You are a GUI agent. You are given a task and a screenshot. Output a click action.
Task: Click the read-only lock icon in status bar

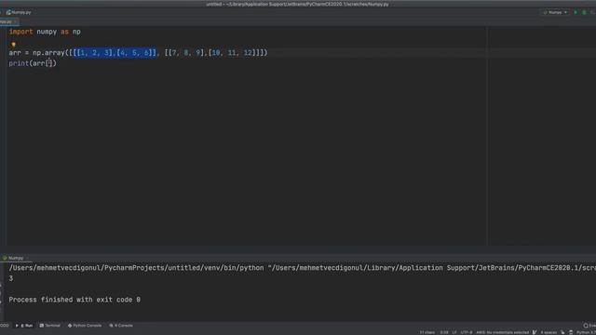562,332
